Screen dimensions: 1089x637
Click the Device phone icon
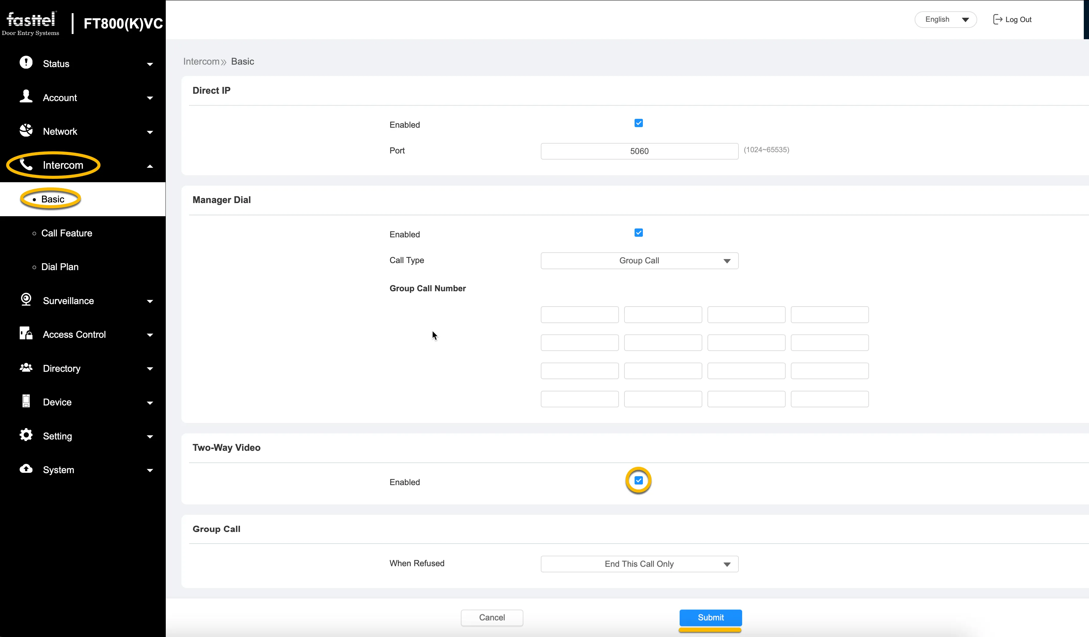(26, 401)
